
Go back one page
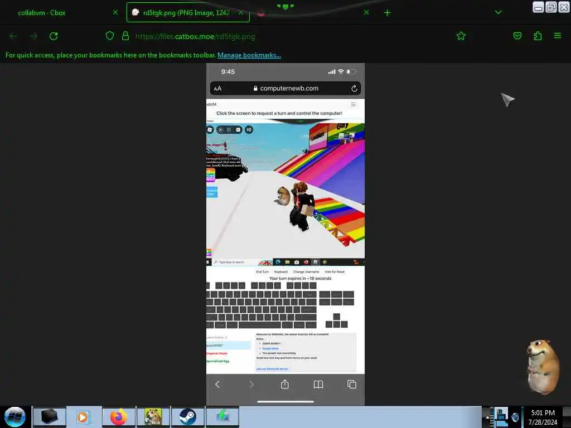point(13,36)
